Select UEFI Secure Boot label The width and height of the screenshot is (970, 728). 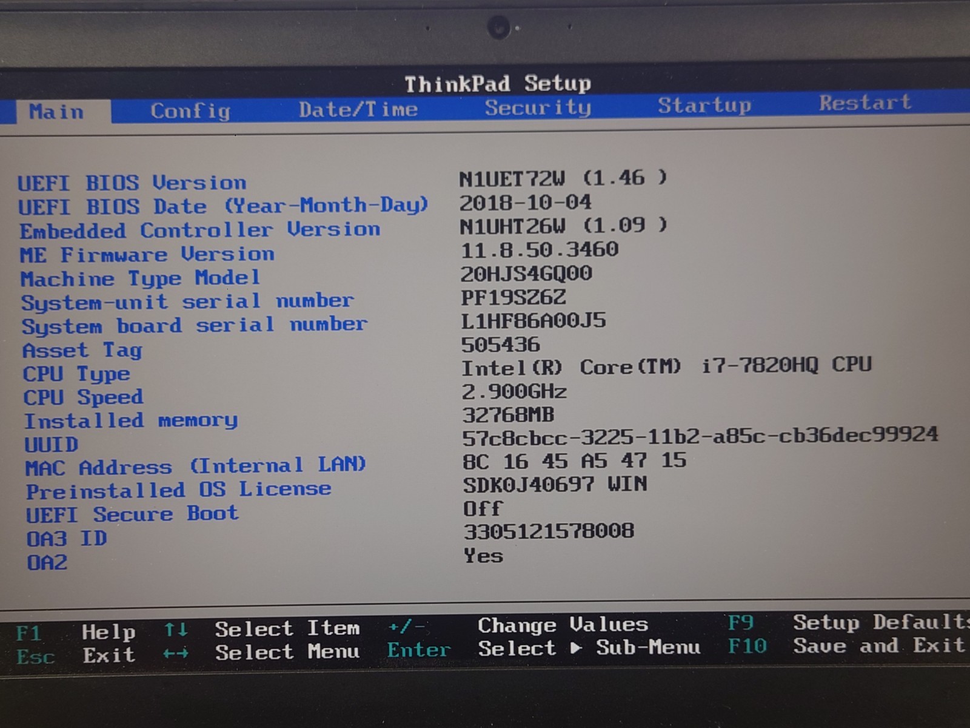point(132,514)
